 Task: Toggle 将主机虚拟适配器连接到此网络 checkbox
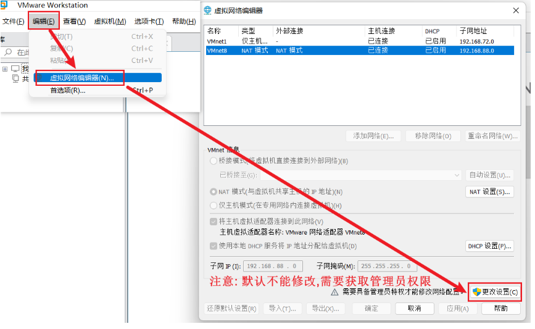click(214, 222)
